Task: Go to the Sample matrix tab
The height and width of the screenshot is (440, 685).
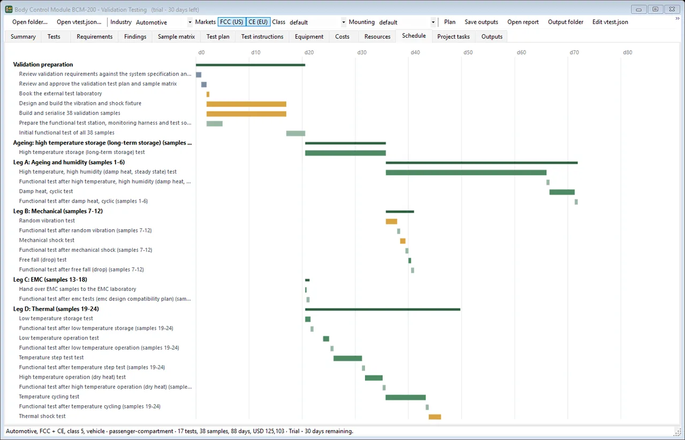Action: 177,37
